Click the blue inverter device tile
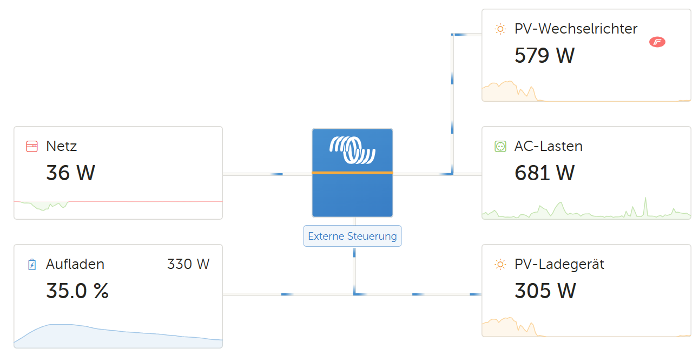699x355 pixels. [352, 173]
